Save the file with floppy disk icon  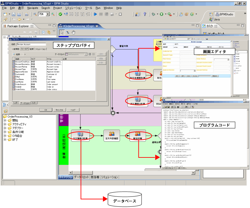(x=13, y=14)
